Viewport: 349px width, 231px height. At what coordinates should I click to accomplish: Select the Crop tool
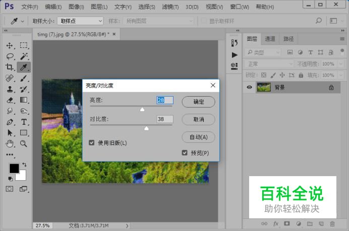click(10, 67)
